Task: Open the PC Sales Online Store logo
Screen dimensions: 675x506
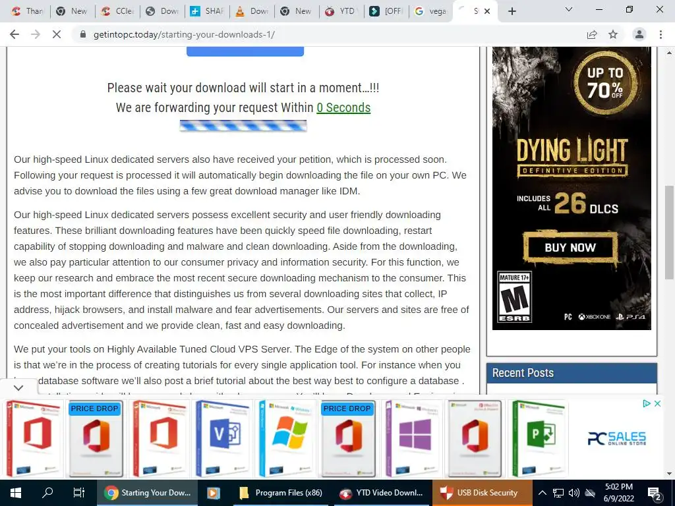Action: coord(616,438)
